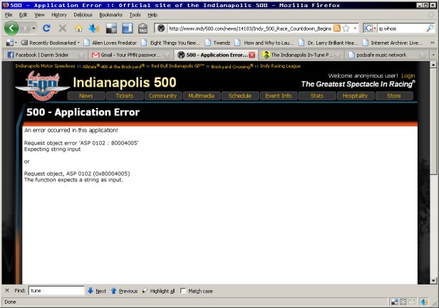Click the browser Back button

[11, 28]
